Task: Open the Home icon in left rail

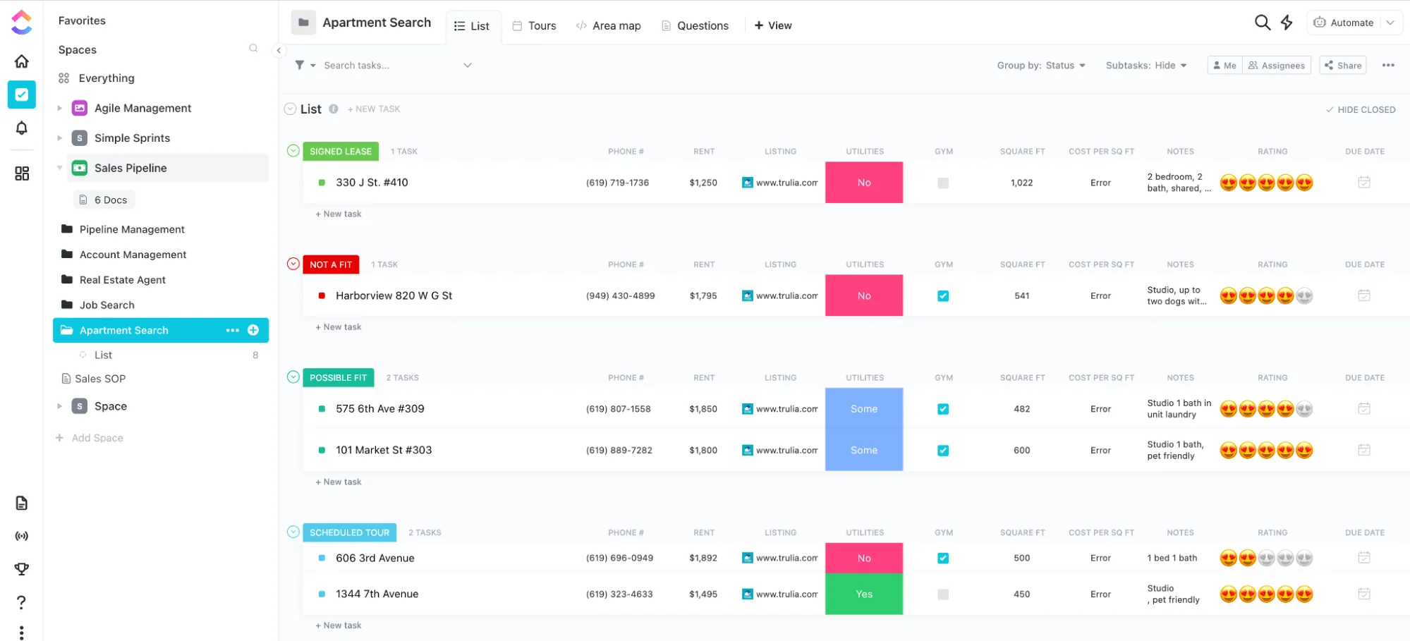Action: pos(22,61)
